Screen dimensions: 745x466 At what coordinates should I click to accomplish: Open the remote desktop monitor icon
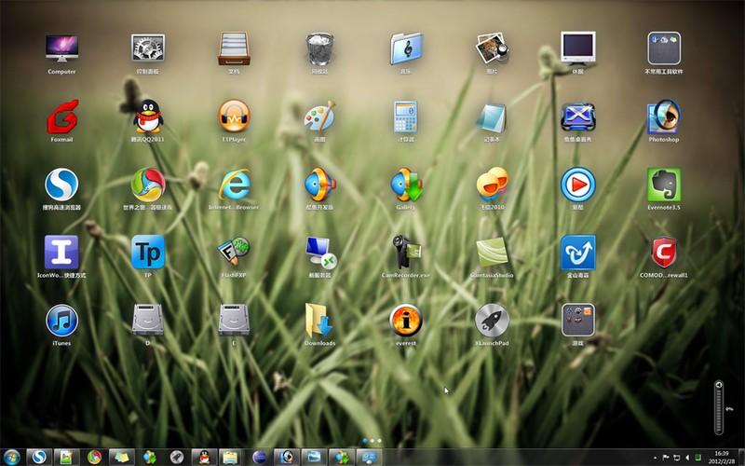pos(320,253)
